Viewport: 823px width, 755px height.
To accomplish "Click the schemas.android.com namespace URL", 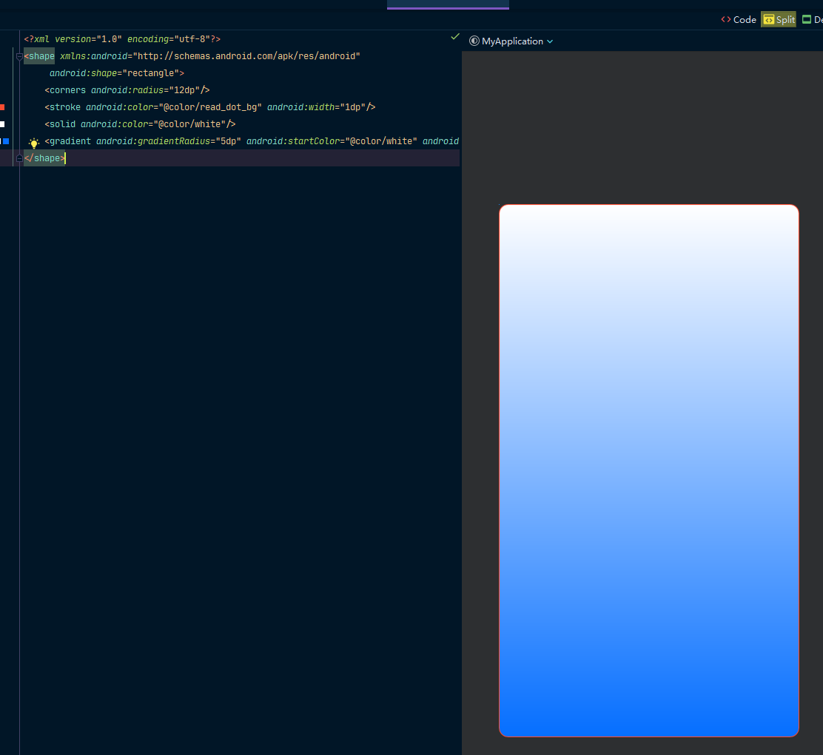I will pyautogui.click(x=246, y=56).
